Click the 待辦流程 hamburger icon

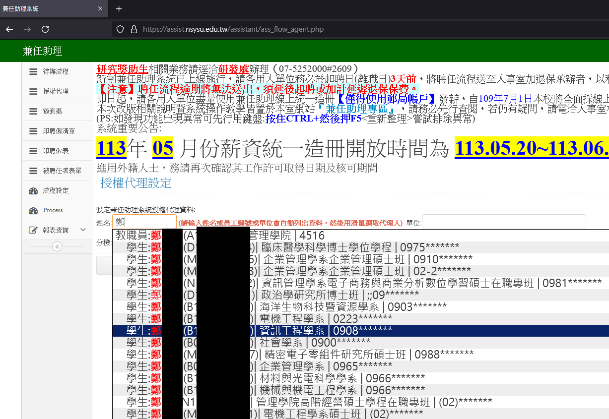(x=33, y=71)
